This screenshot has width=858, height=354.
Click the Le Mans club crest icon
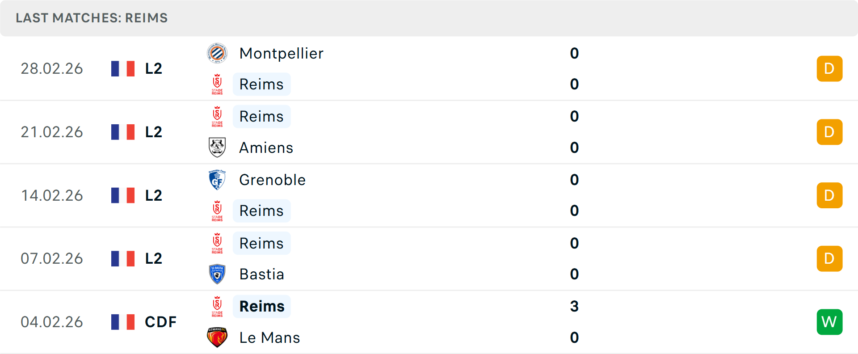coord(217,337)
